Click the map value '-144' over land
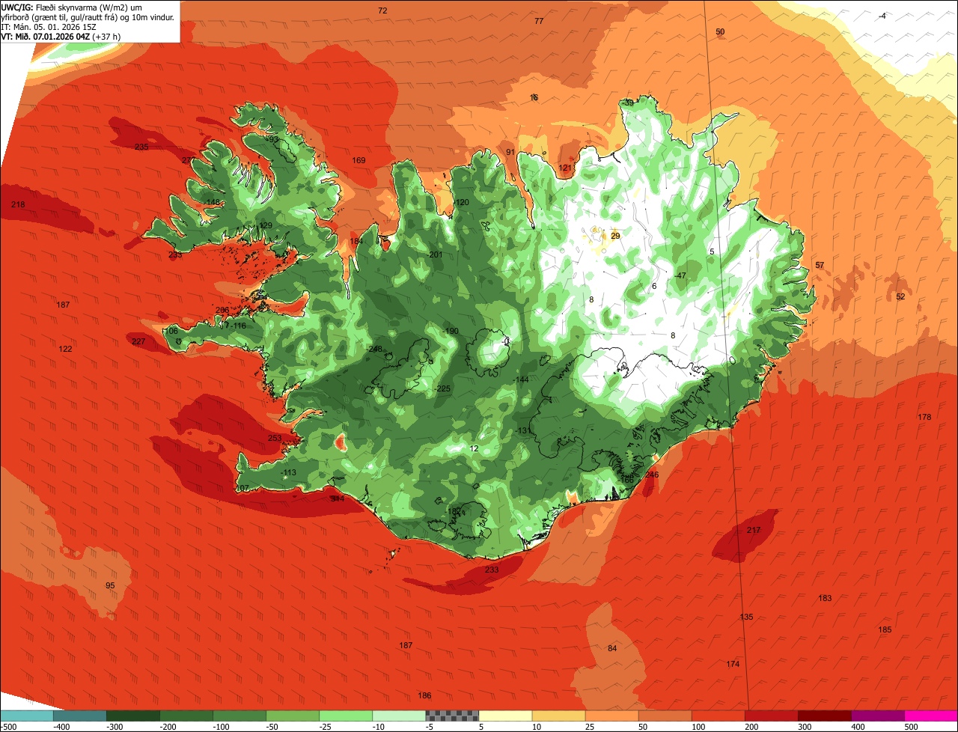Screen dimensions: 958x732 521,380
